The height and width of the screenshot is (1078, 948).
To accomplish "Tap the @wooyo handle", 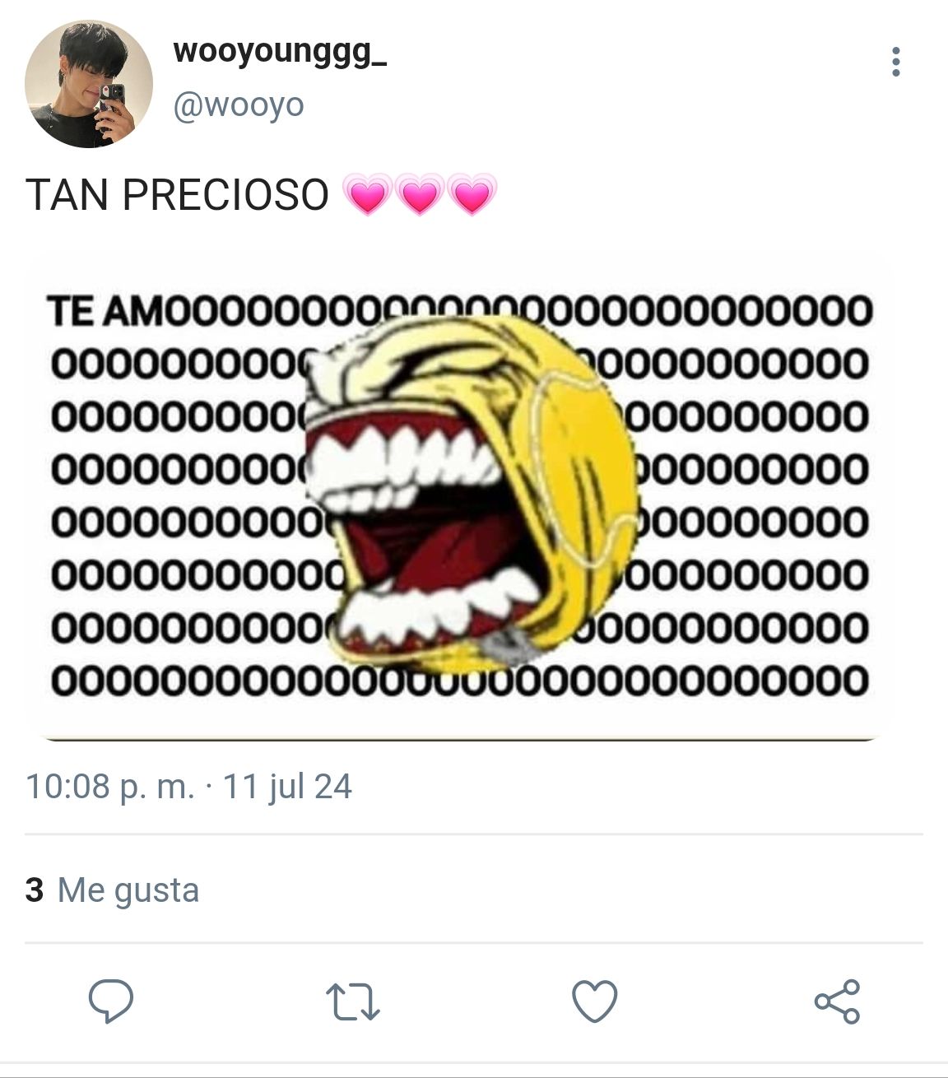I will pyautogui.click(x=238, y=105).
